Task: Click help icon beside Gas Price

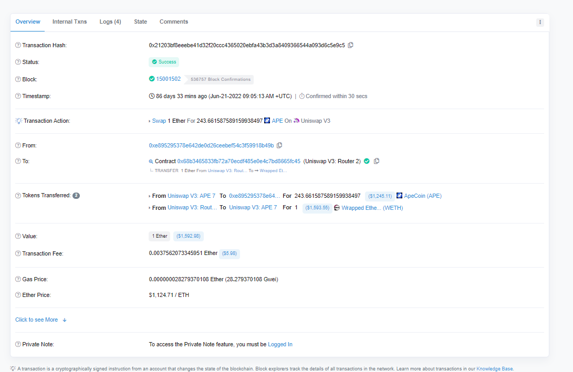Action: [x=18, y=279]
